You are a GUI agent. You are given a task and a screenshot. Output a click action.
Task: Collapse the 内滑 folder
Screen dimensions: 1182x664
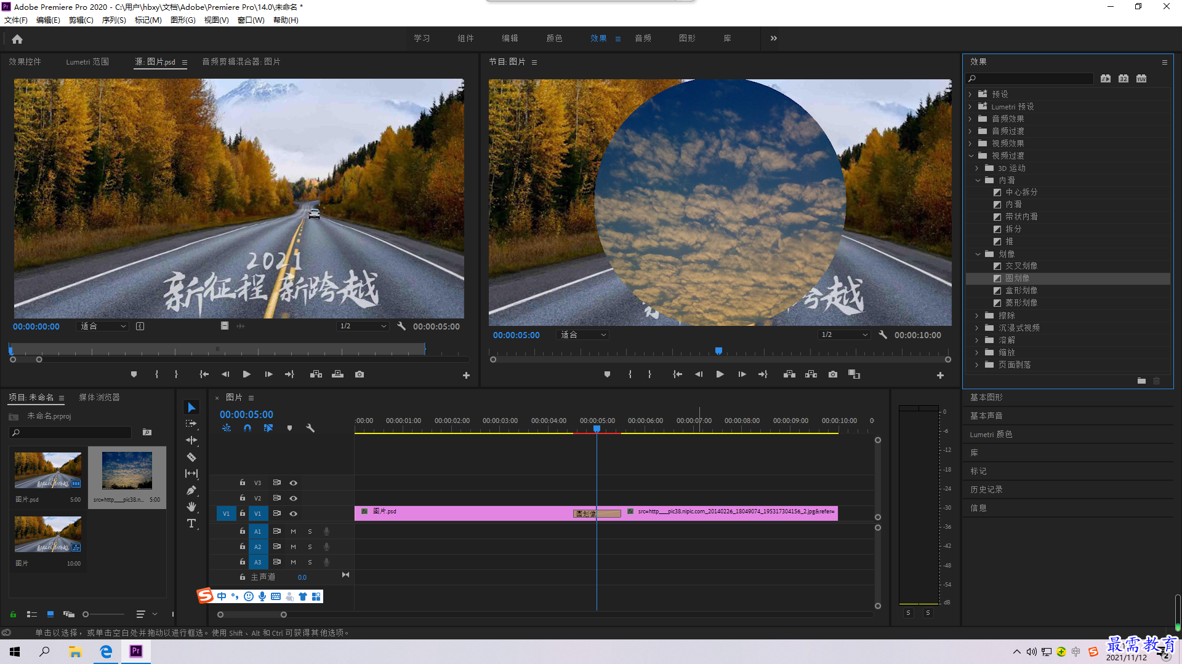pyautogui.click(x=978, y=181)
